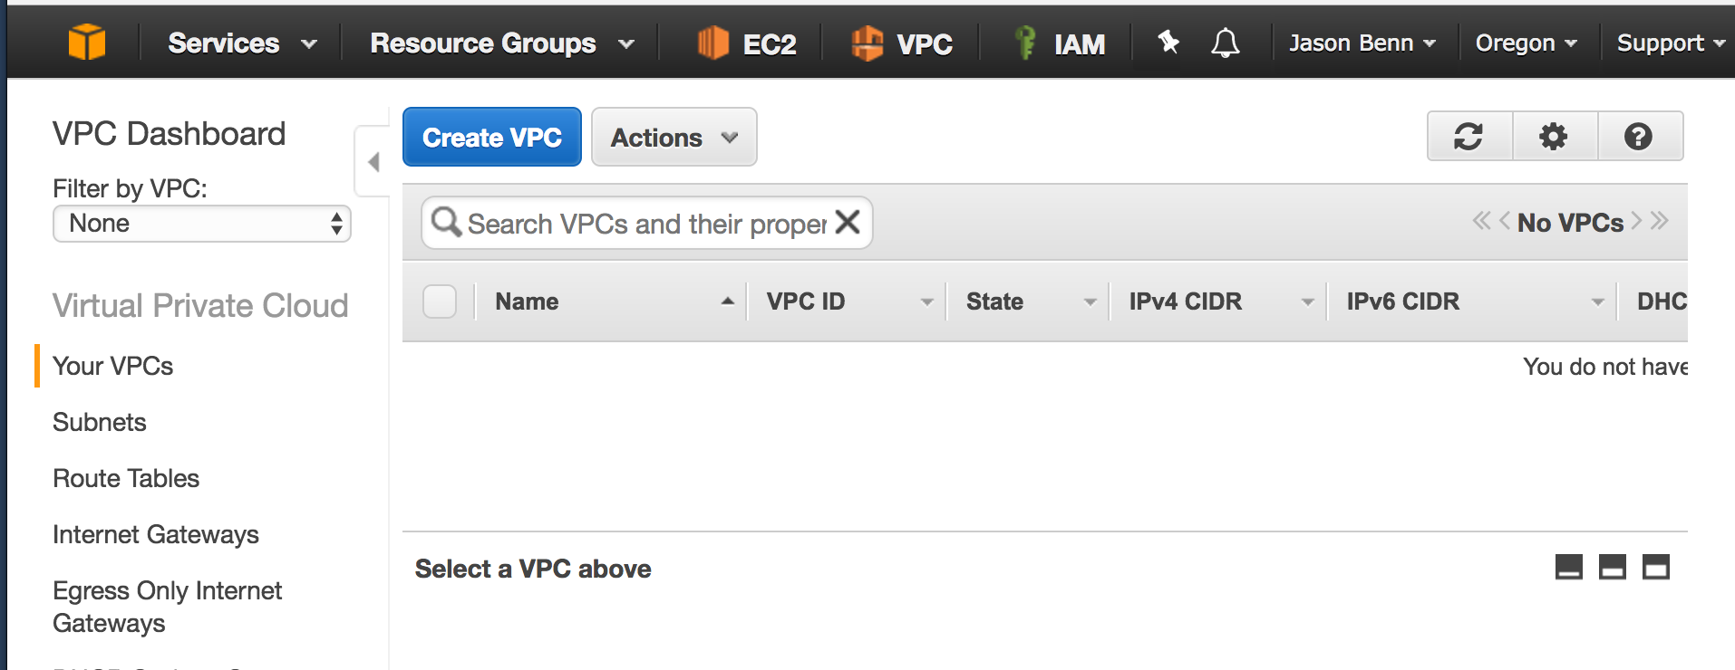Maximize the details pane

(1655, 568)
